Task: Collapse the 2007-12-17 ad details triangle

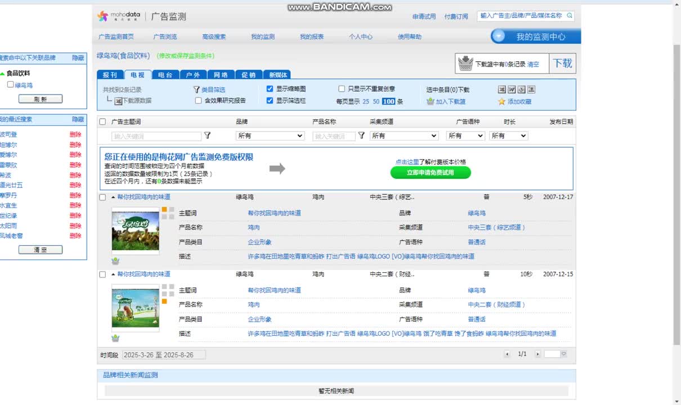Action: 113,197
